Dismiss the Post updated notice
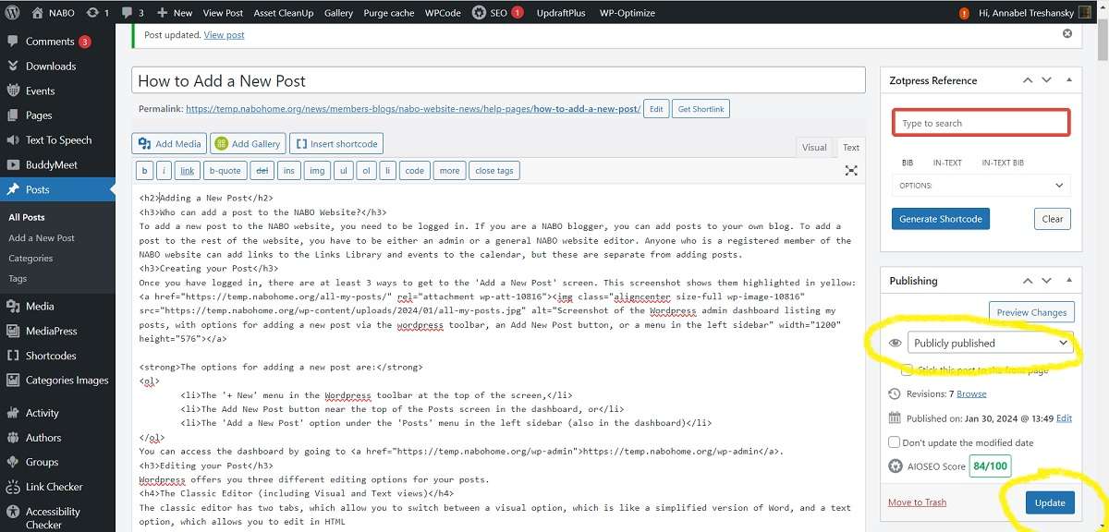The width and height of the screenshot is (1109, 532). click(x=1067, y=34)
